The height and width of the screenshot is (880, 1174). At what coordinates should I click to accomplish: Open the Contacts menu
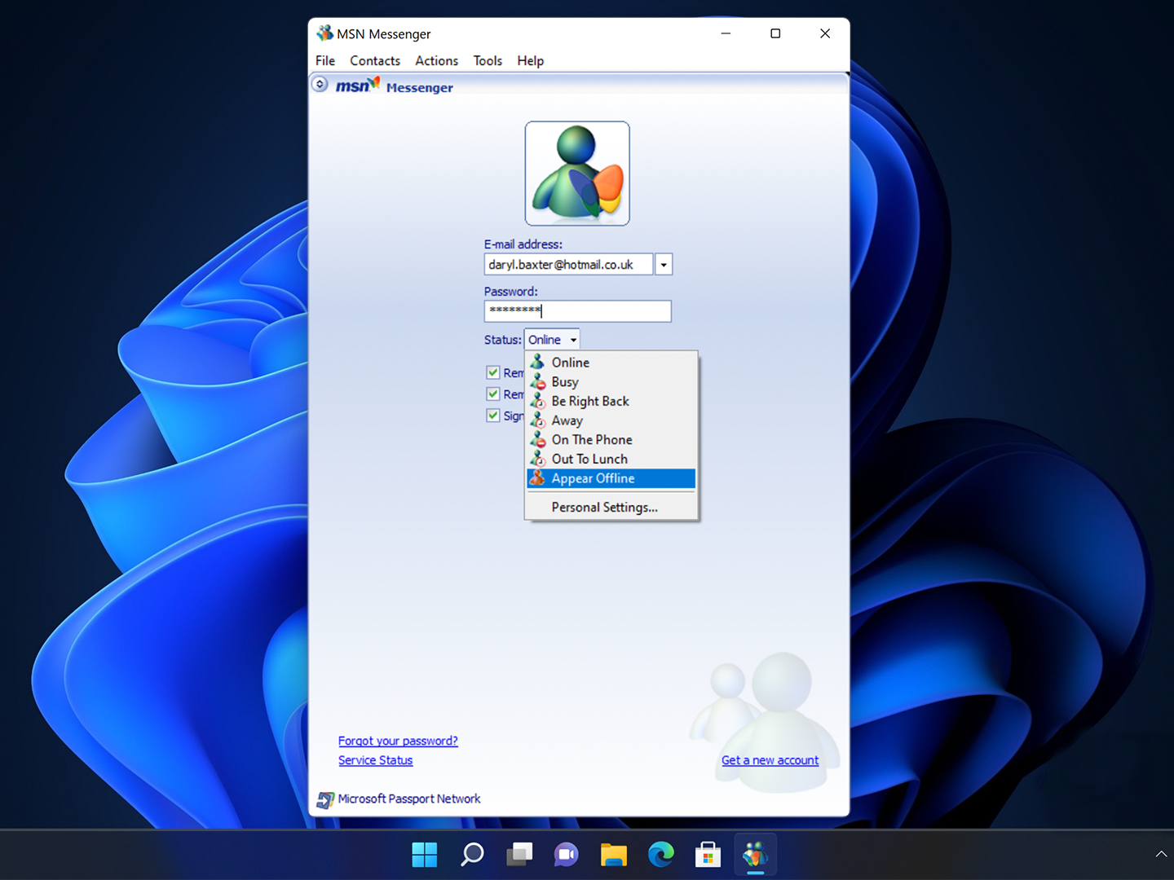[x=375, y=60]
